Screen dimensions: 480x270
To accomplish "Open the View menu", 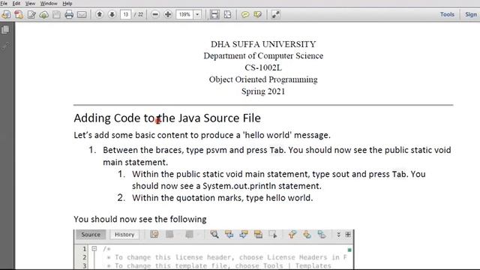I will tap(30, 3).
